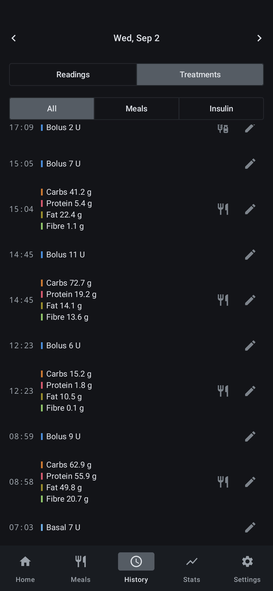Go to the next day with right chevron
This screenshot has width=273, height=591.
(x=259, y=38)
